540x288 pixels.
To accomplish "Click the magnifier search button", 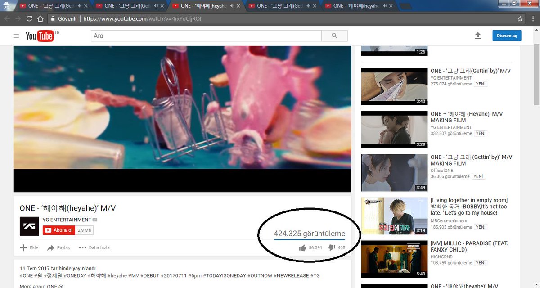I will [x=334, y=36].
